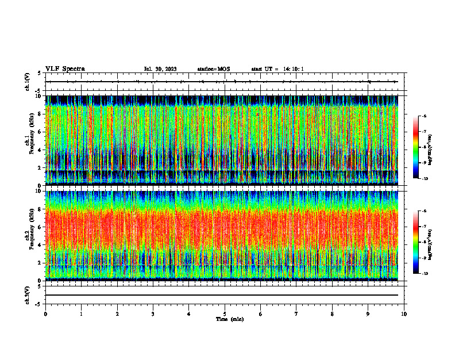Screen dimensions: 455x352
Task: Click the ch.1 voltage waveform trace
Action: point(222,82)
